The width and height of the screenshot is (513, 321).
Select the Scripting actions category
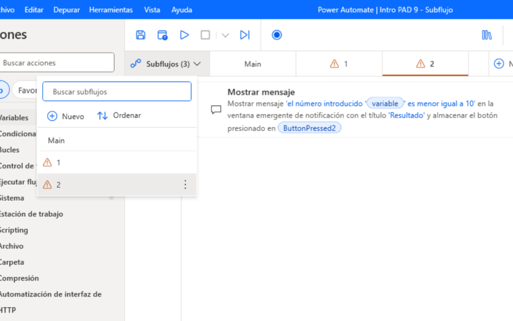click(x=14, y=230)
